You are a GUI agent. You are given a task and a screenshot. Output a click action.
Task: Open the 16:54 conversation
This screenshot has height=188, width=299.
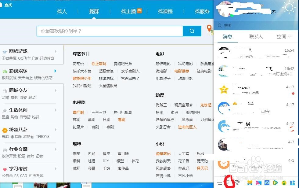point(256,53)
